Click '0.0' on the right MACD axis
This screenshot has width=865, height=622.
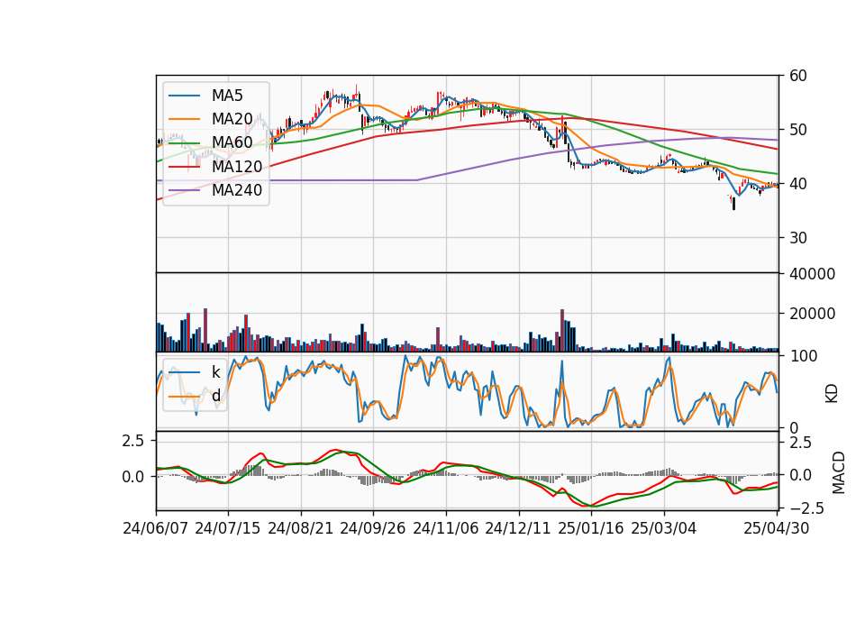[x=800, y=475]
